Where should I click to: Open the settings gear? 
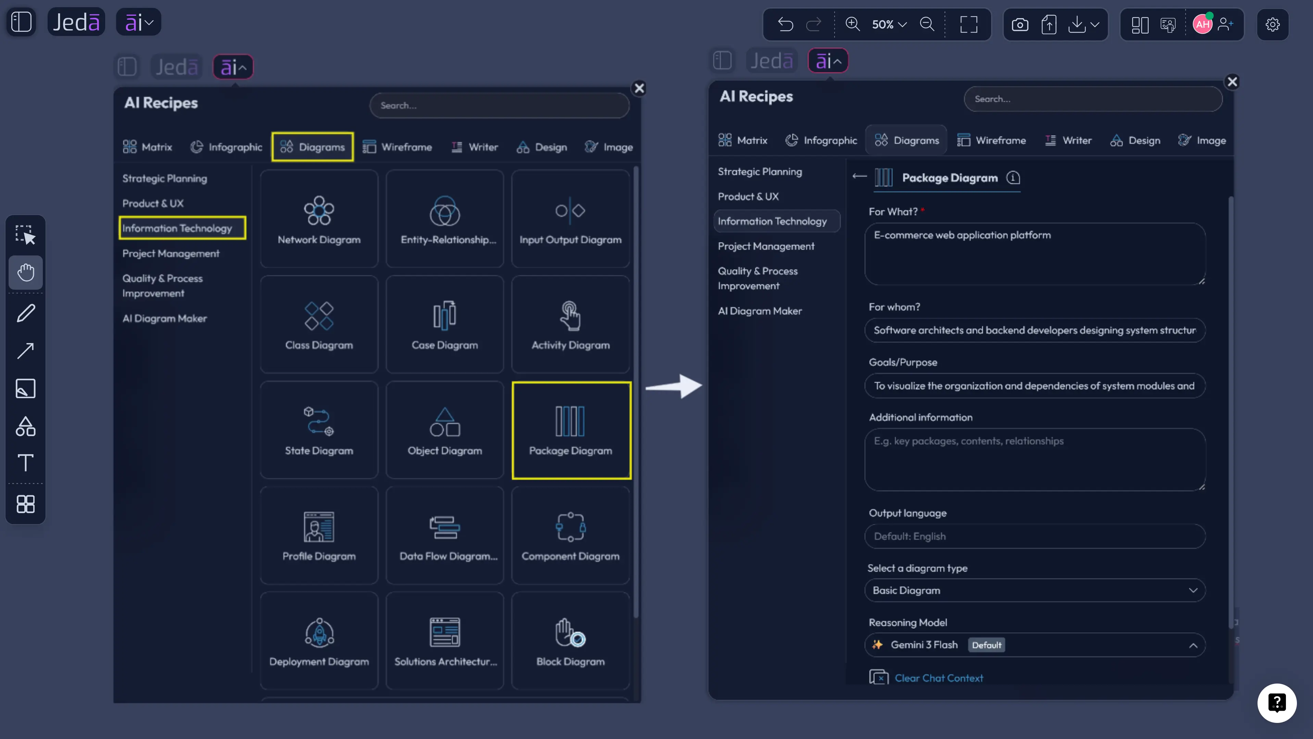pyautogui.click(x=1272, y=24)
